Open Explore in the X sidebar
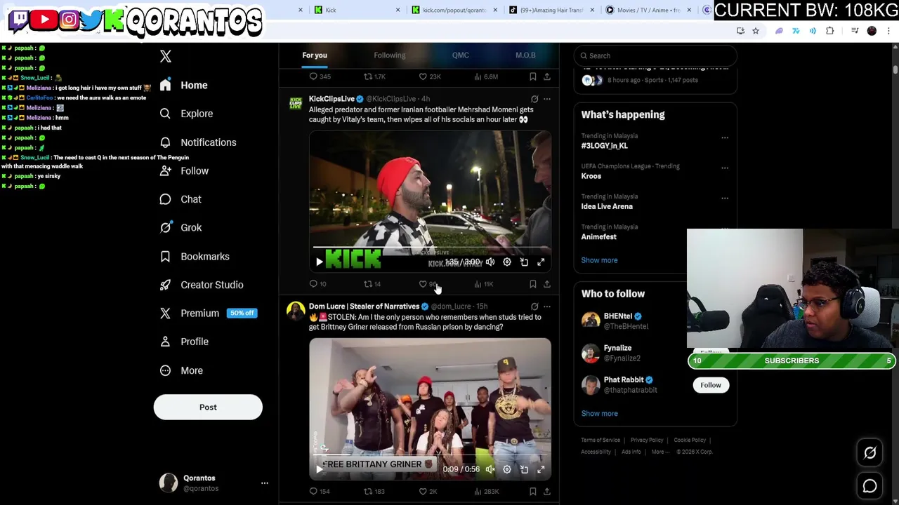899x505 pixels. [x=186, y=114]
